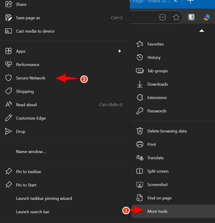Screen dimensions: 215x223
Task: Click the History clock icon
Action: [140, 57]
